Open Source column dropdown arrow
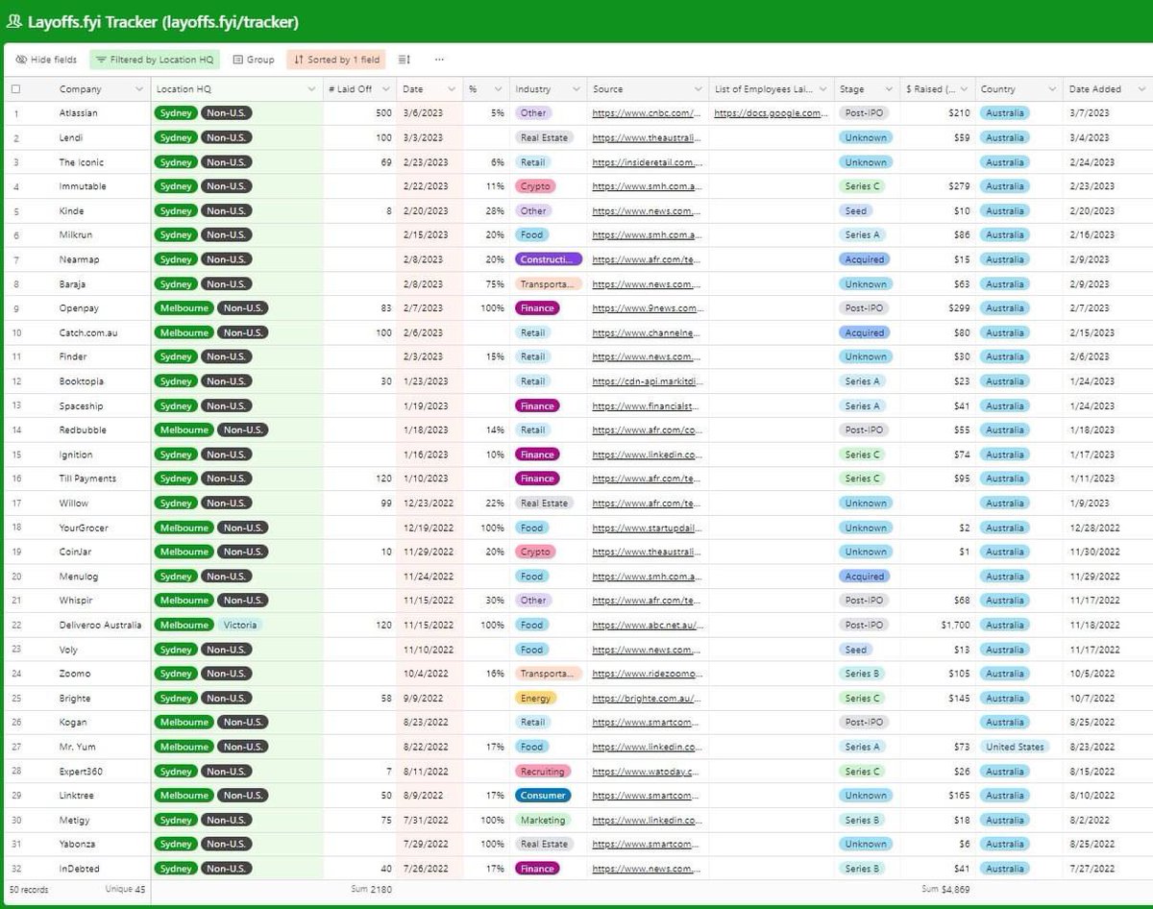 (699, 89)
